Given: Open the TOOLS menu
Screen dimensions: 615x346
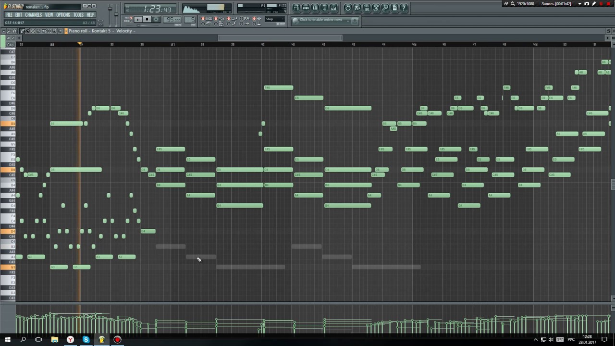Looking at the screenshot, I should click(x=78, y=15).
